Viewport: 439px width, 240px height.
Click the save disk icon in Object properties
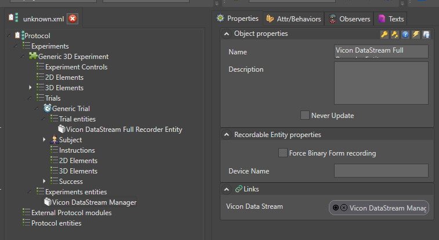pos(426,35)
